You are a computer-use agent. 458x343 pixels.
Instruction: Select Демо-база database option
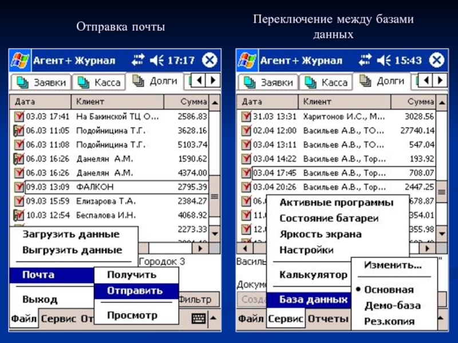(393, 305)
